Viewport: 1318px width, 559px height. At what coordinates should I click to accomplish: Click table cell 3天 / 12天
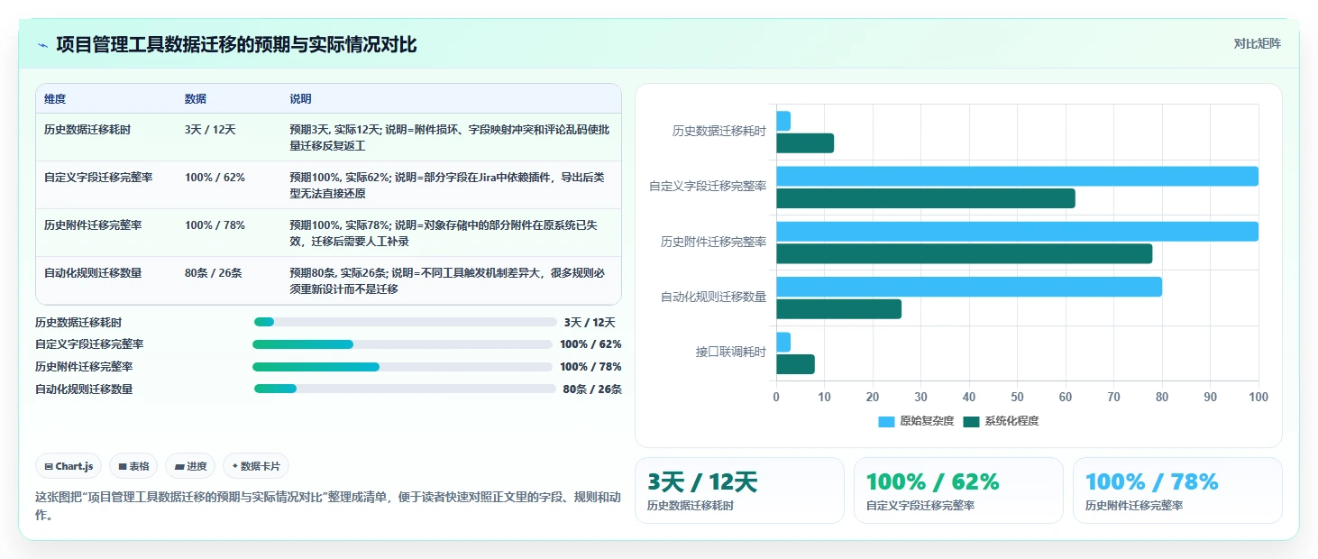[x=210, y=130]
